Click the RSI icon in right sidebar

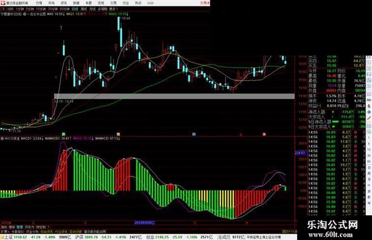tap(369, 101)
